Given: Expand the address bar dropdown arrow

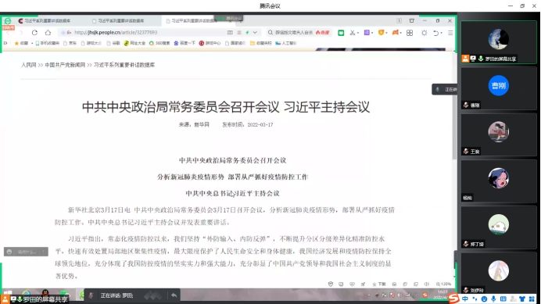Looking at the screenshot, I should [255, 33].
